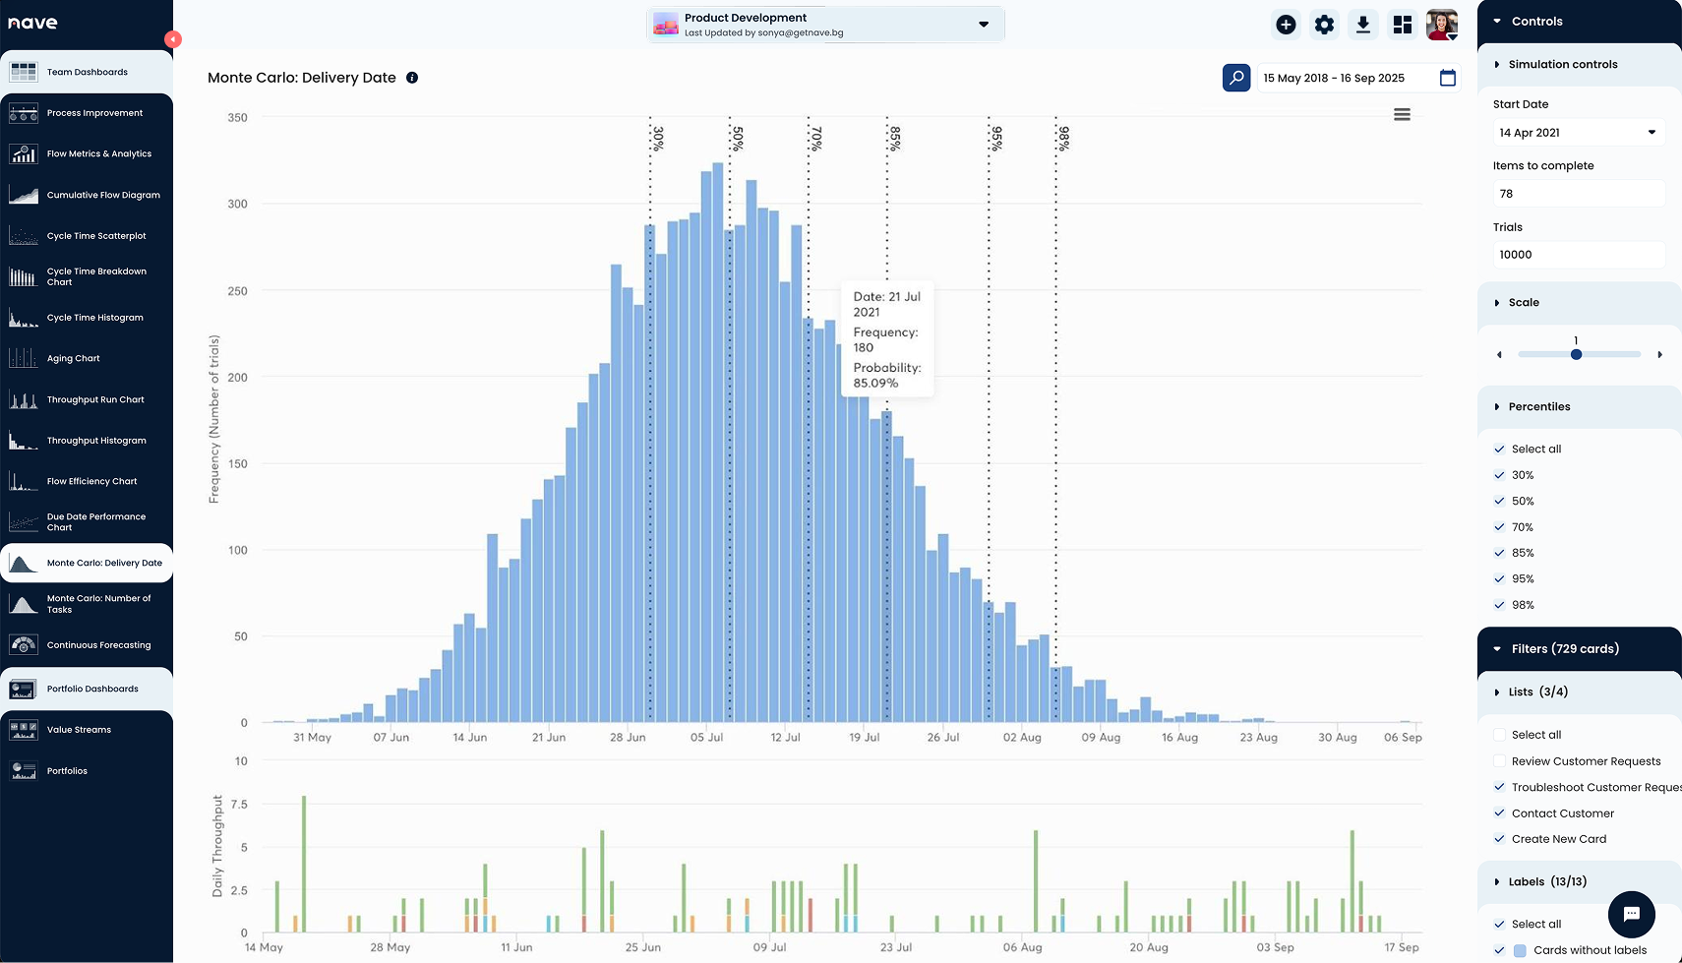Open the chart hamburger menu
Screen dimensions: 1682x963
click(x=1402, y=115)
